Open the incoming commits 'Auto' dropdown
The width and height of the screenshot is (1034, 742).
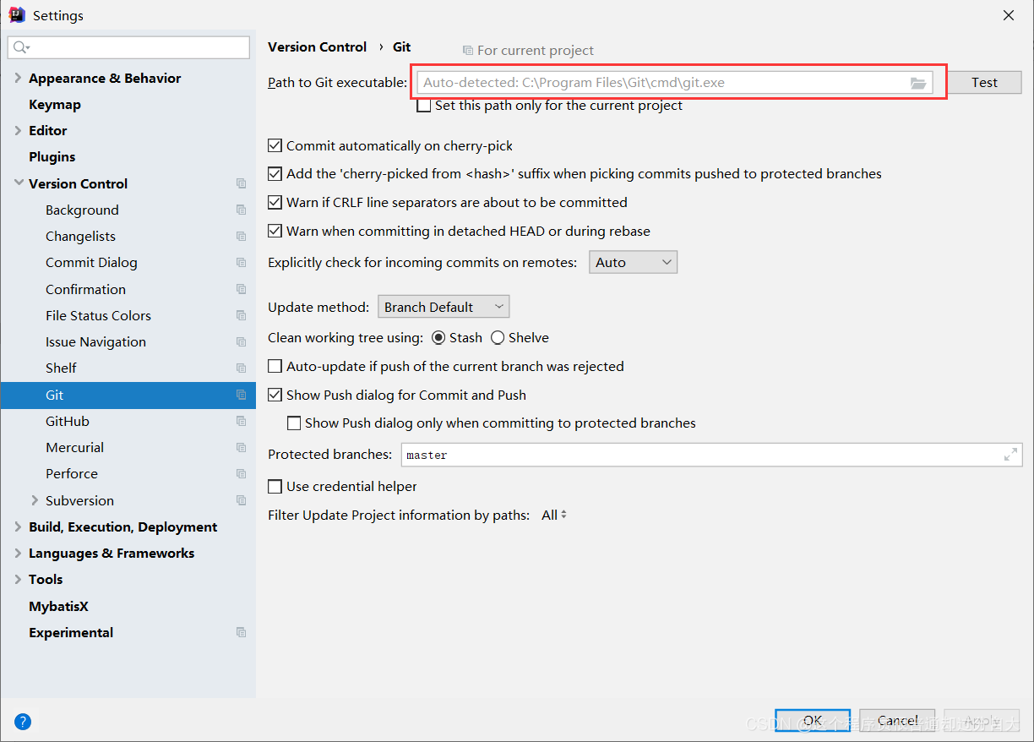[x=633, y=262]
